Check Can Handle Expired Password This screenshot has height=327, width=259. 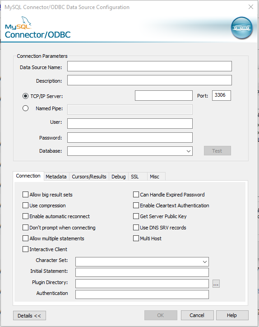[136, 195]
